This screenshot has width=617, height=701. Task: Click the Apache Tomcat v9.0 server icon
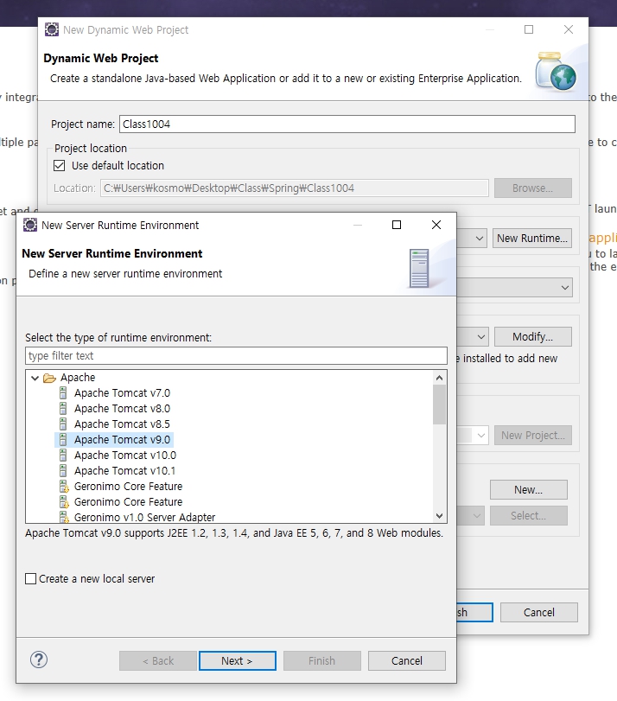63,440
